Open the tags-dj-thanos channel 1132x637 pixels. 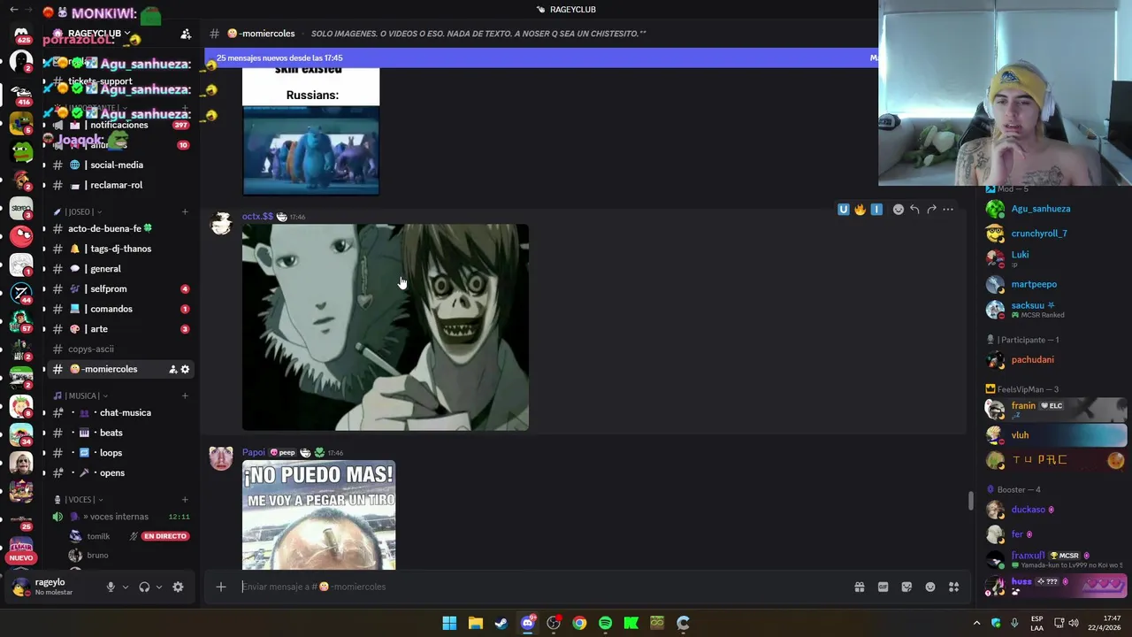pos(121,249)
